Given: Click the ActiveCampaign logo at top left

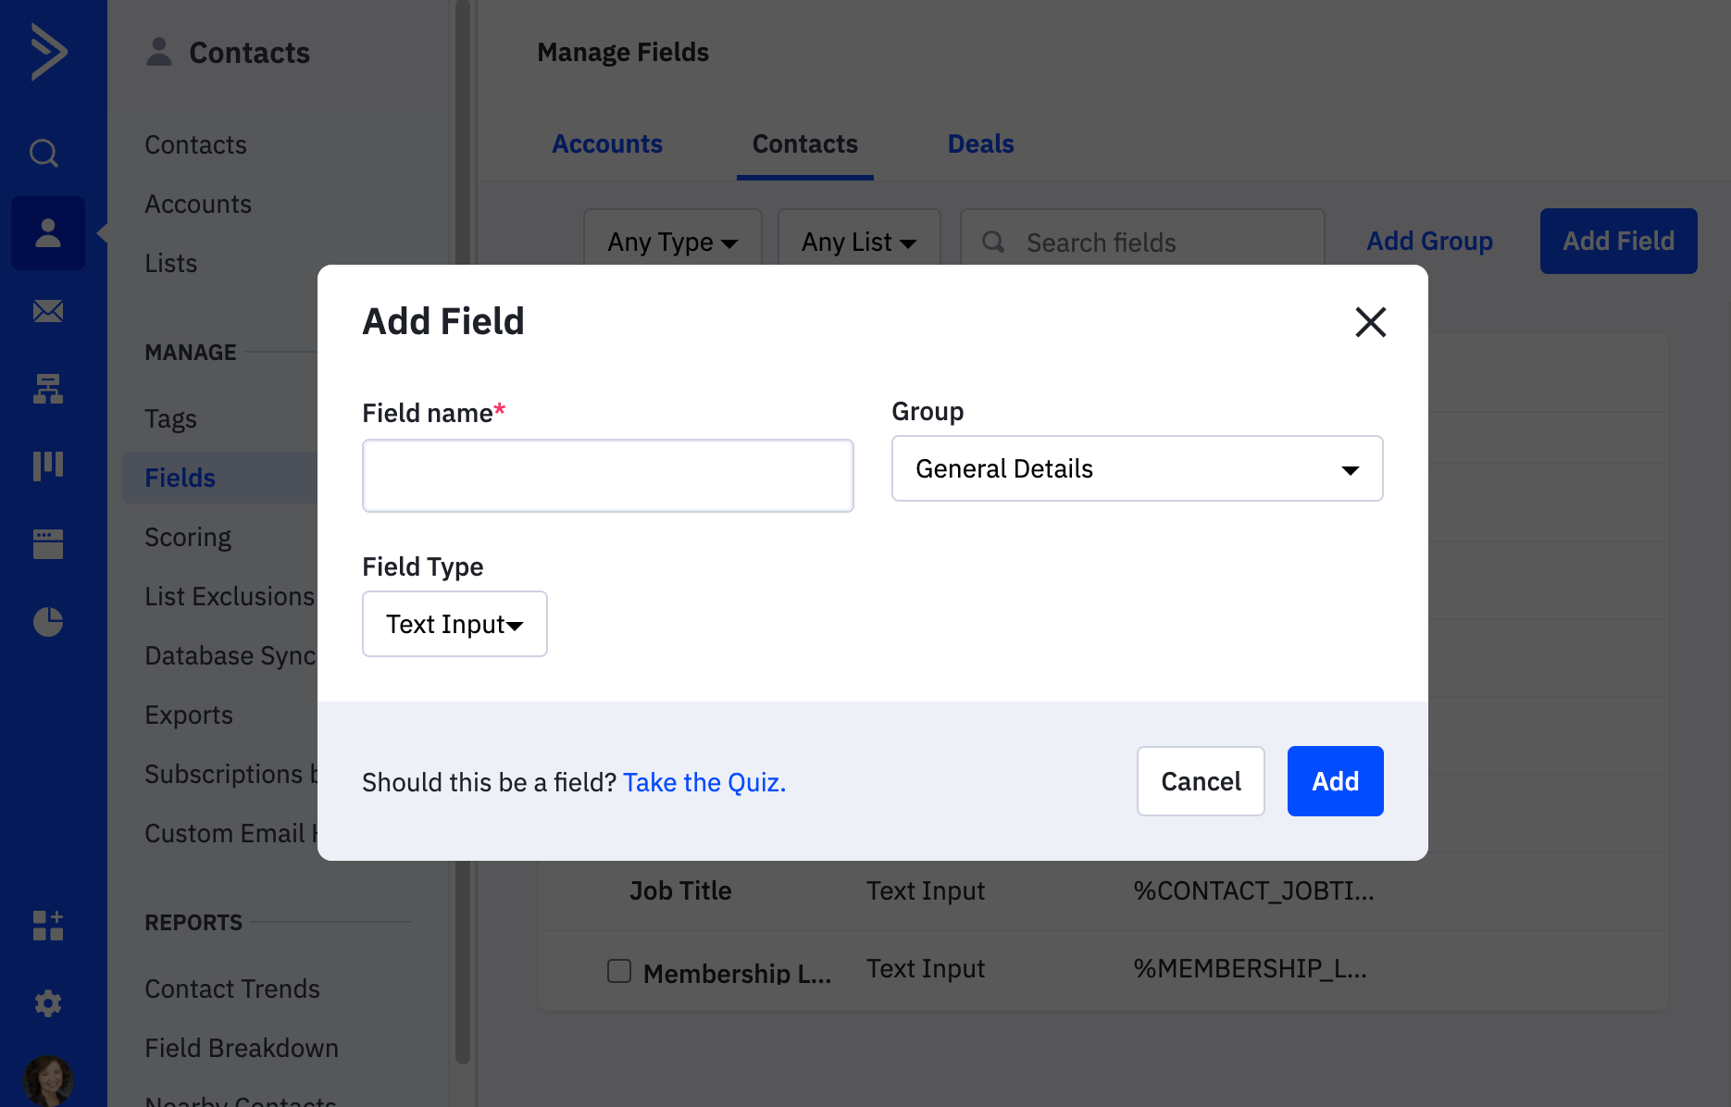Looking at the screenshot, I should [x=49, y=52].
